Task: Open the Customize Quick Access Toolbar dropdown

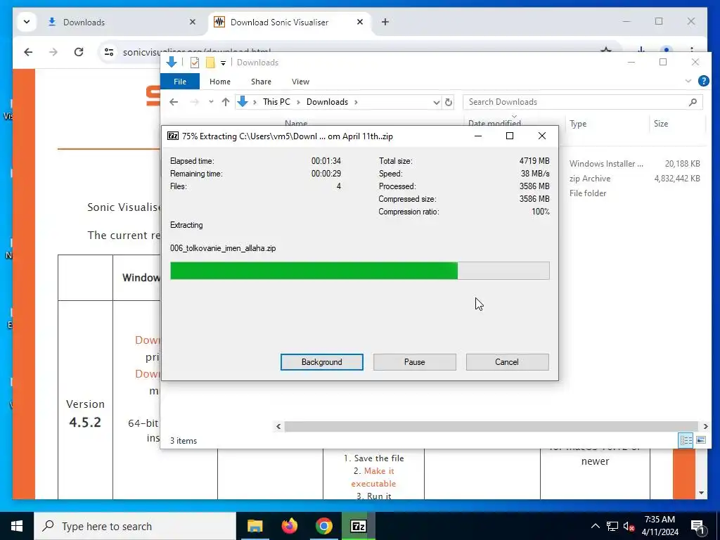Action: (x=223, y=63)
